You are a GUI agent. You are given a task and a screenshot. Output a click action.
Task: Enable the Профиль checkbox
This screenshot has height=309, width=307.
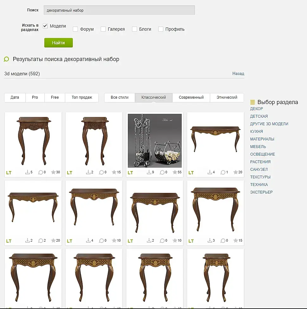click(161, 29)
